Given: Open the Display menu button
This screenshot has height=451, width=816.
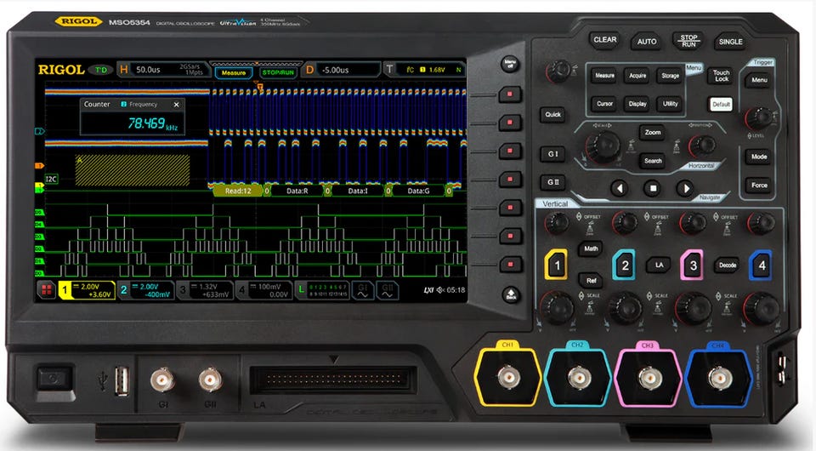Looking at the screenshot, I should coord(637,104).
